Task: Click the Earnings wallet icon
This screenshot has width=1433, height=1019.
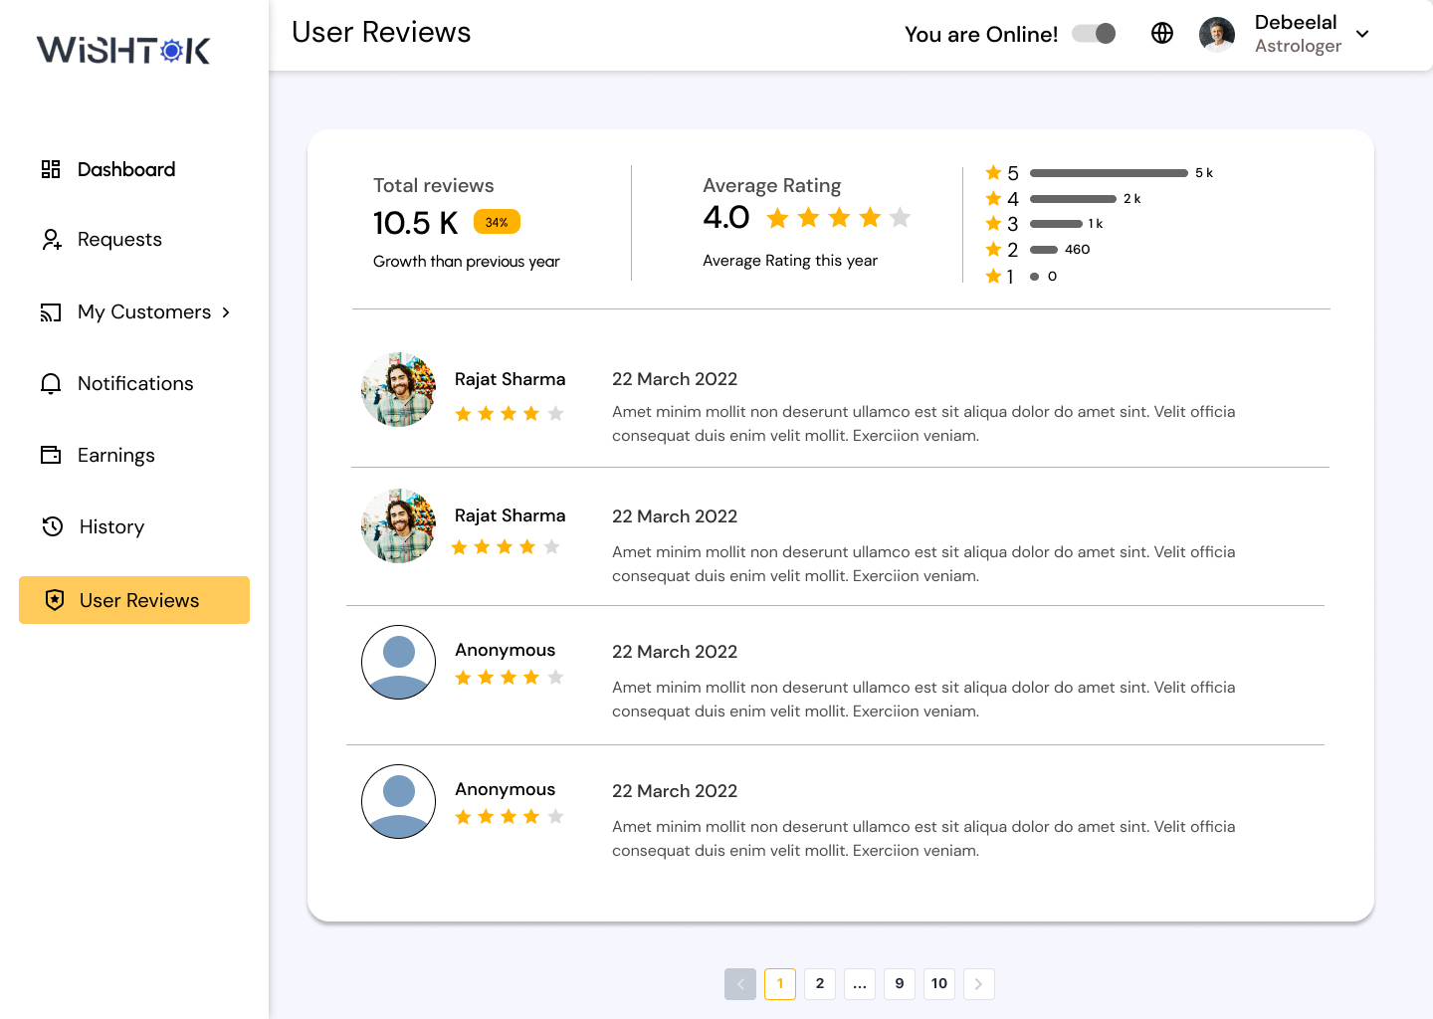Action: [51, 455]
